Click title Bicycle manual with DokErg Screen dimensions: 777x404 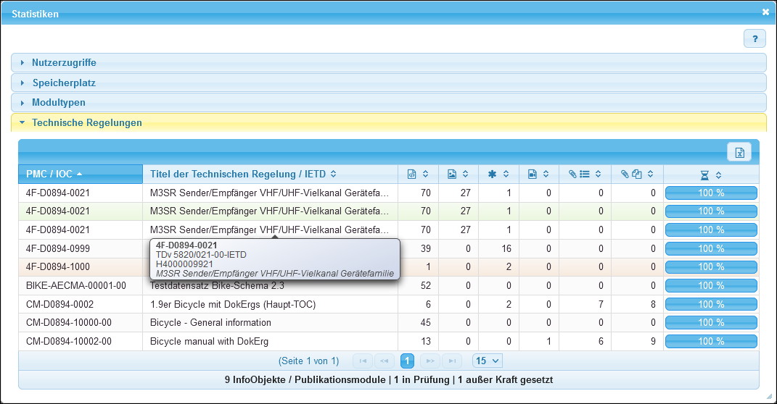[209, 341]
